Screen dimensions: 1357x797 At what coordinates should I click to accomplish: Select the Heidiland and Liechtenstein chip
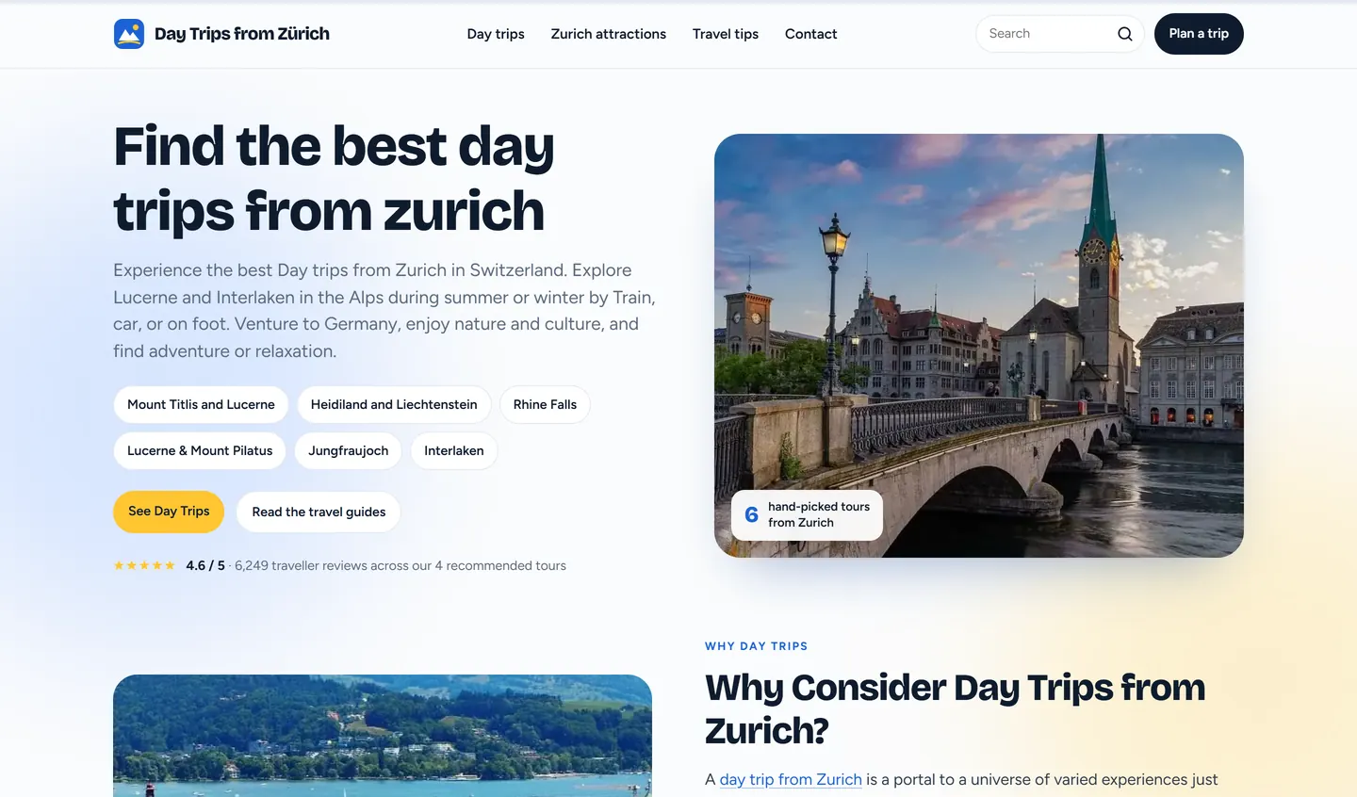click(x=394, y=404)
